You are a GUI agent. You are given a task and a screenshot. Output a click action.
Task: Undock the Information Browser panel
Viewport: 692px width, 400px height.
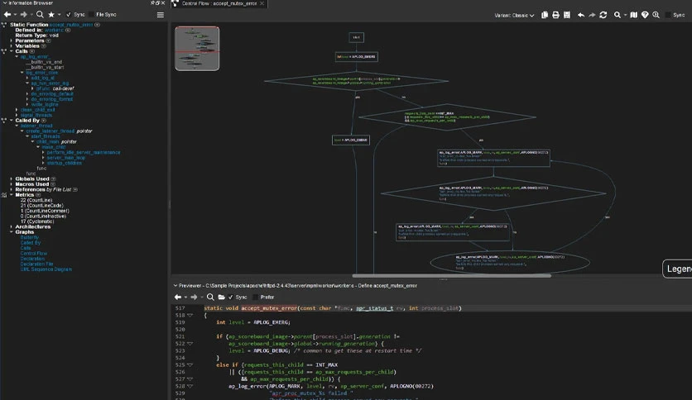point(157,2)
